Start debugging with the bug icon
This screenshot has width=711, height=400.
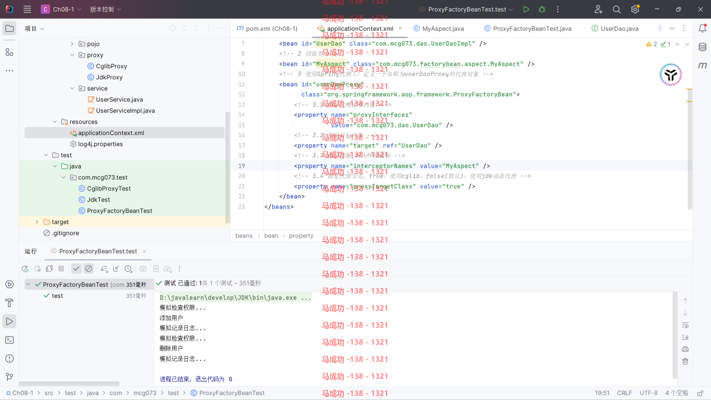click(542, 9)
